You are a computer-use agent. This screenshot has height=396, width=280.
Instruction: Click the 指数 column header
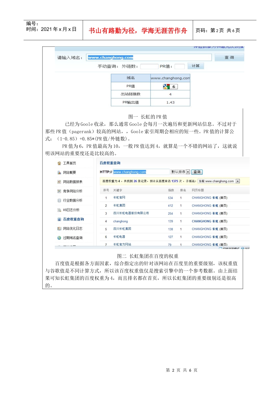[171, 190]
